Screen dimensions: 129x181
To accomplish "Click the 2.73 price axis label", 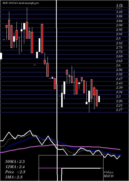I will click(x=119, y=52).
